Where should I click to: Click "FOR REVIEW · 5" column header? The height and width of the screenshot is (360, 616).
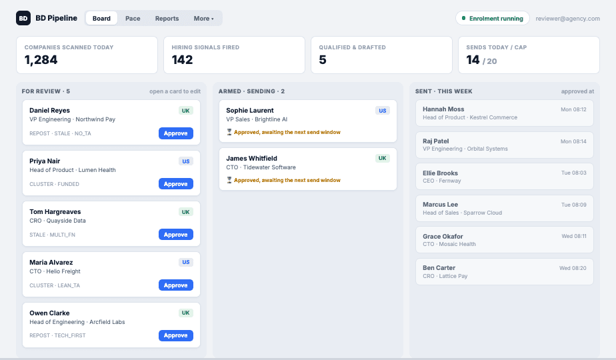click(45, 91)
